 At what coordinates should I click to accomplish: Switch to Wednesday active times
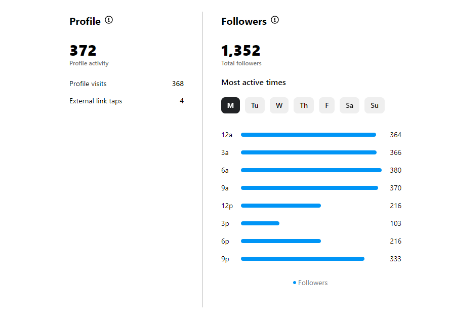pyautogui.click(x=279, y=105)
